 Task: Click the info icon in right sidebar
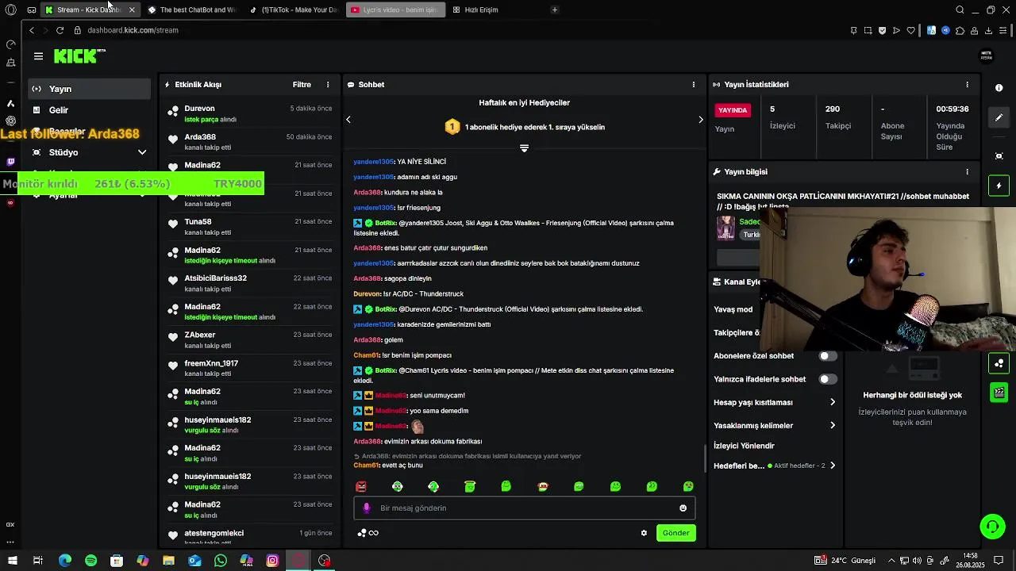(x=999, y=88)
